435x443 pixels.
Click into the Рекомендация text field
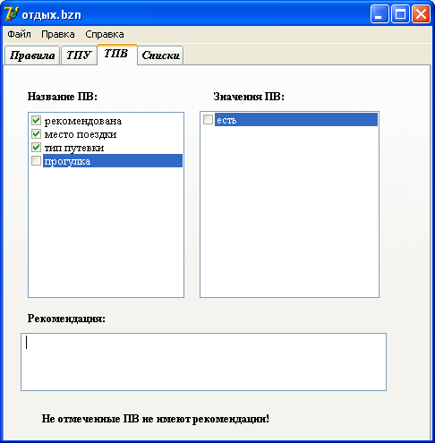[203, 362]
